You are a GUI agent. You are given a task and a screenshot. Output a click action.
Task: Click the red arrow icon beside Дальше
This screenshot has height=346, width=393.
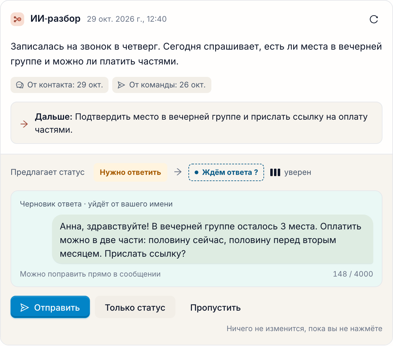click(x=24, y=124)
